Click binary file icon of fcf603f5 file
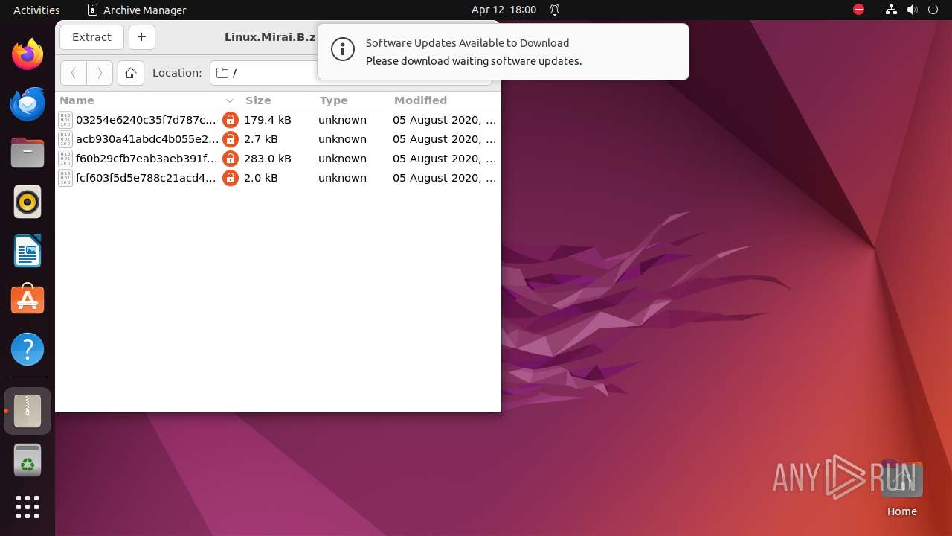This screenshot has width=952, height=536. click(x=65, y=178)
